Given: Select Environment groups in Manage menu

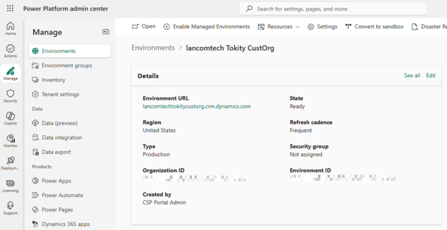Looking at the screenshot, I should tap(67, 65).
